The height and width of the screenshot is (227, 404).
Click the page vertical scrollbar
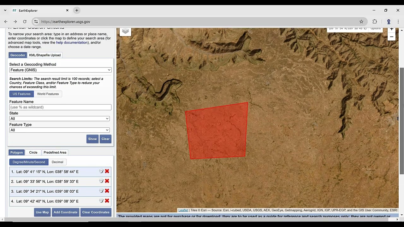[x=401, y=121]
